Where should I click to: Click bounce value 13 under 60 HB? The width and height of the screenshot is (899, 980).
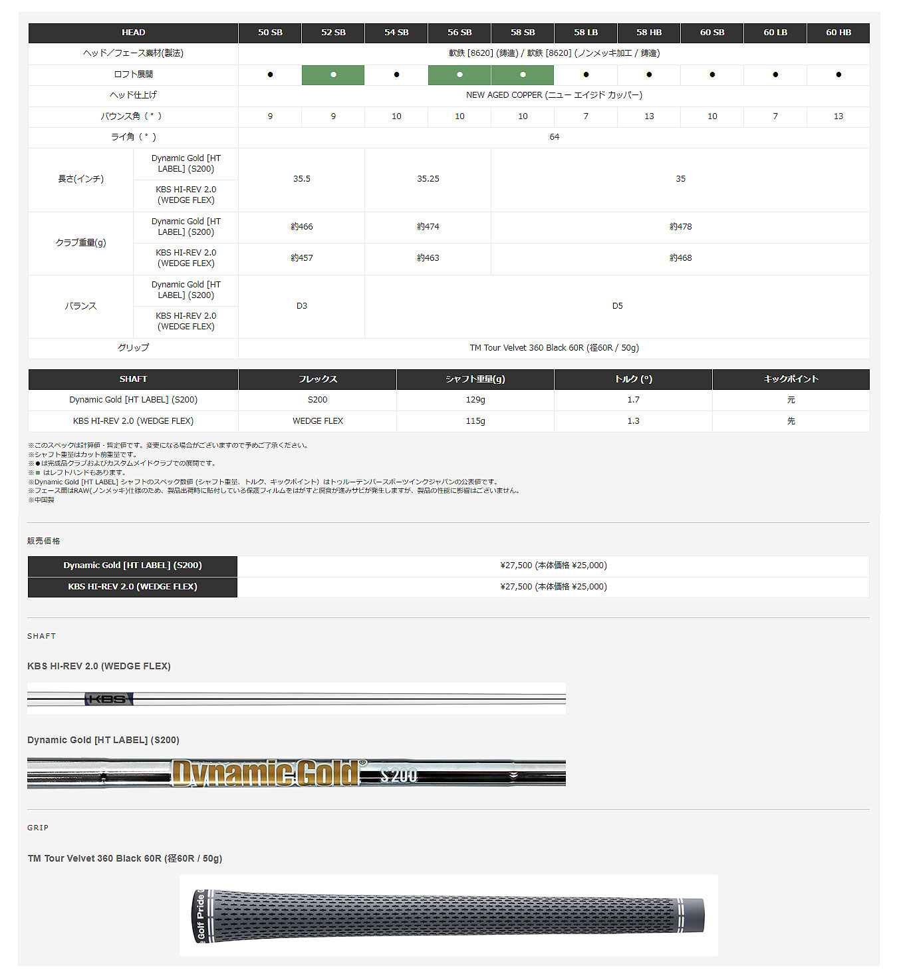[838, 116]
